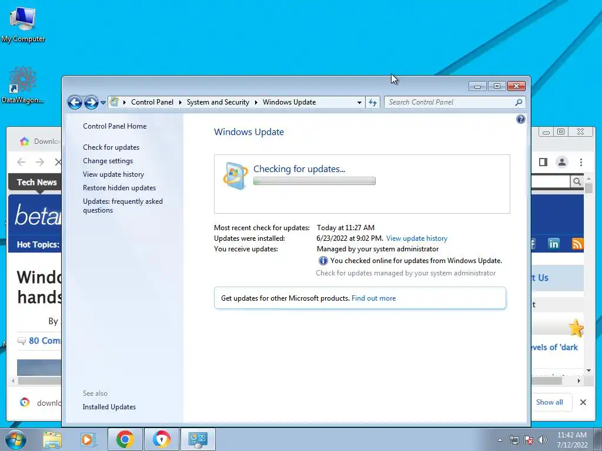
Task: Open File Explorer from taskbar
Action: click(x=52, y=440)
